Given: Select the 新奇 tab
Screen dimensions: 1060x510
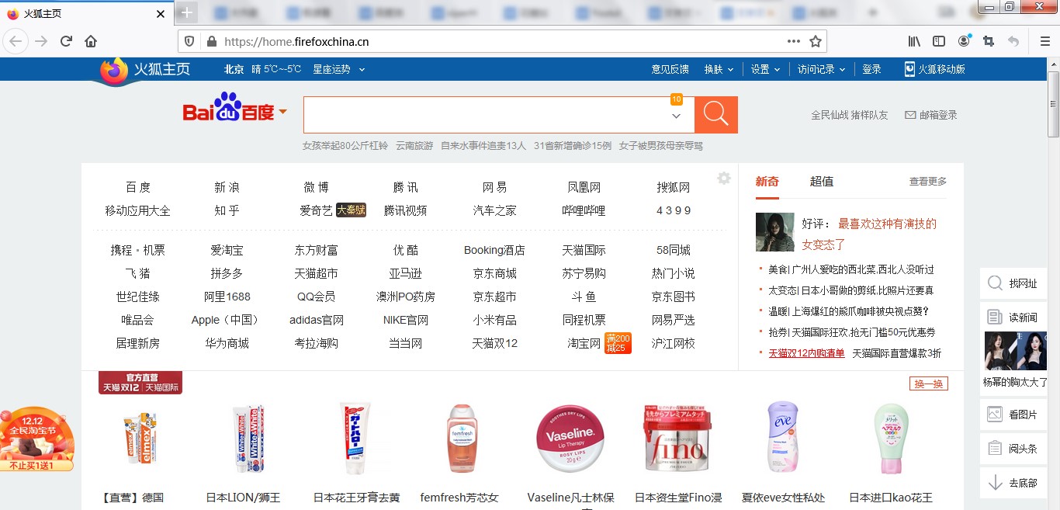Looking at the screenshot, I should [767, 181].
